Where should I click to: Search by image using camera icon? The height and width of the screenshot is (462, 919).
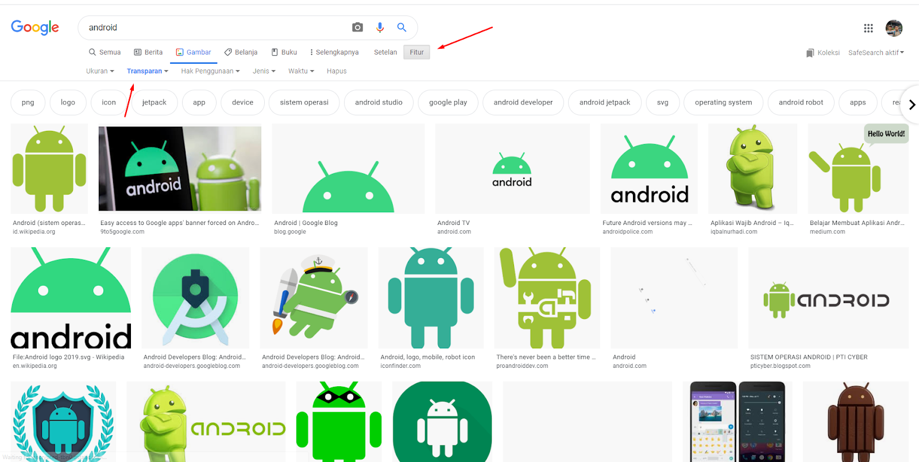coord(357,27)
